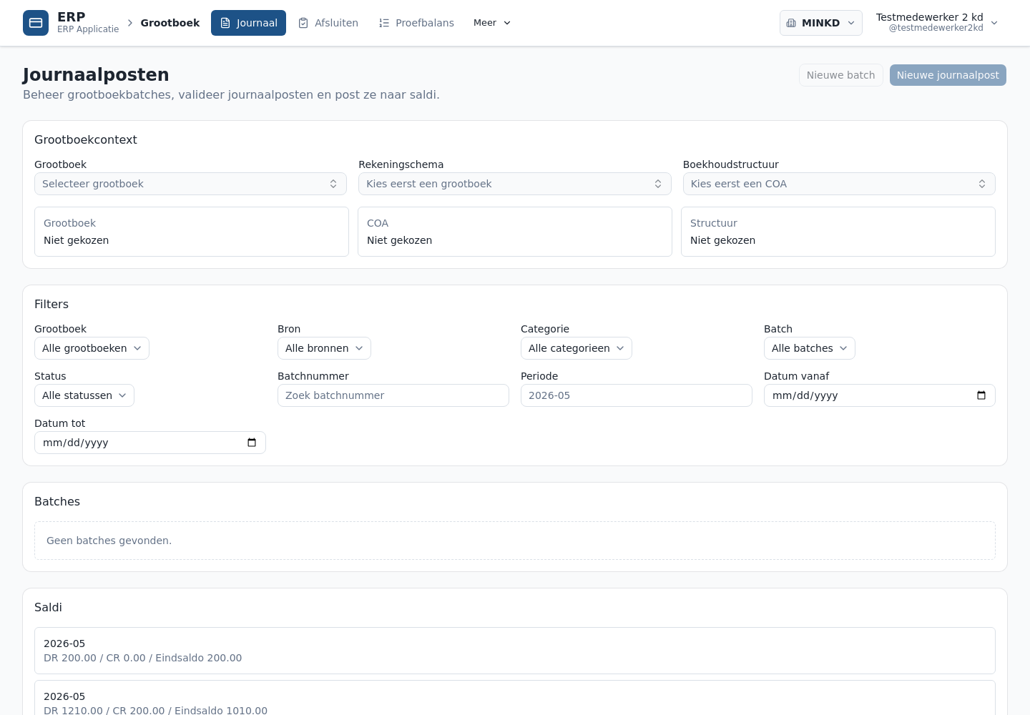The image size is (1030, 715).
Task: Open the Testmedewerker 2 kd user menu
Action: click(x=937, y=23)
